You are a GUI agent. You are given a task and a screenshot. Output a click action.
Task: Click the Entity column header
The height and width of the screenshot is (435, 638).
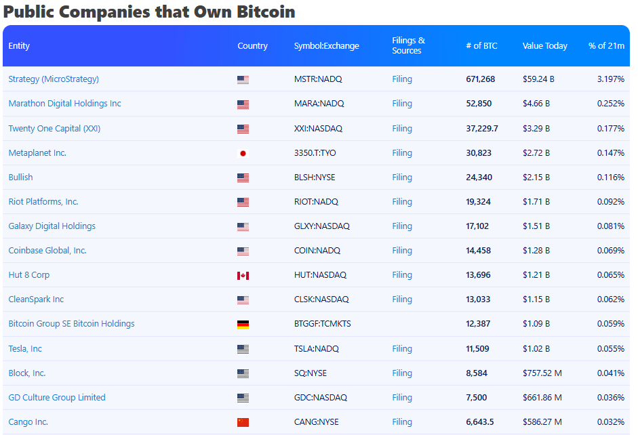19,45
